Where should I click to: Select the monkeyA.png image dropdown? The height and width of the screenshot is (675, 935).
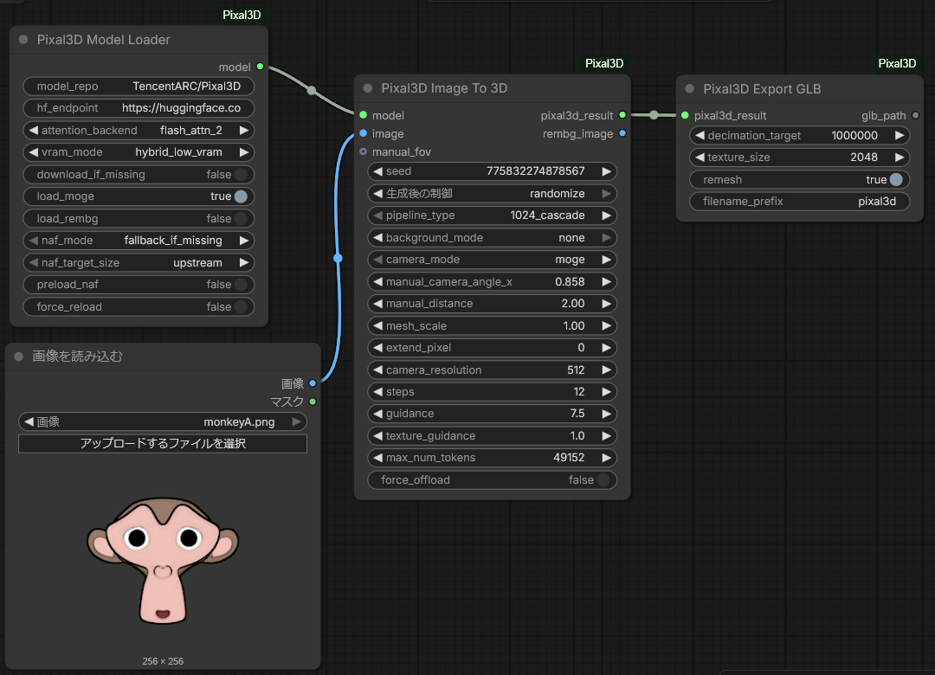[163, 422]
